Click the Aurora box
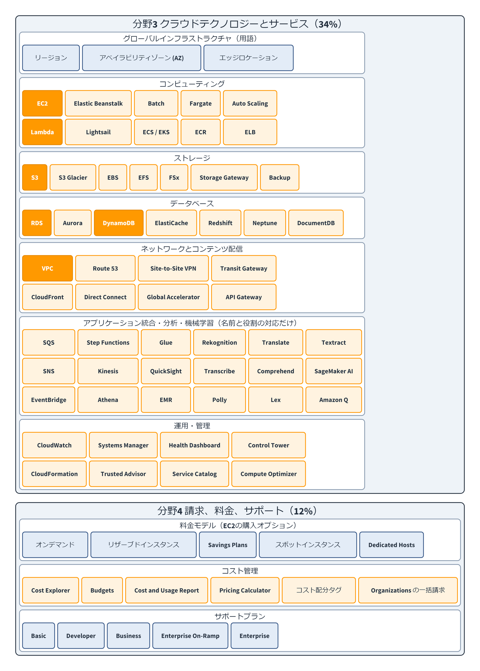The width and height of the screenshot is (480, 671). [x=73, y=223]
